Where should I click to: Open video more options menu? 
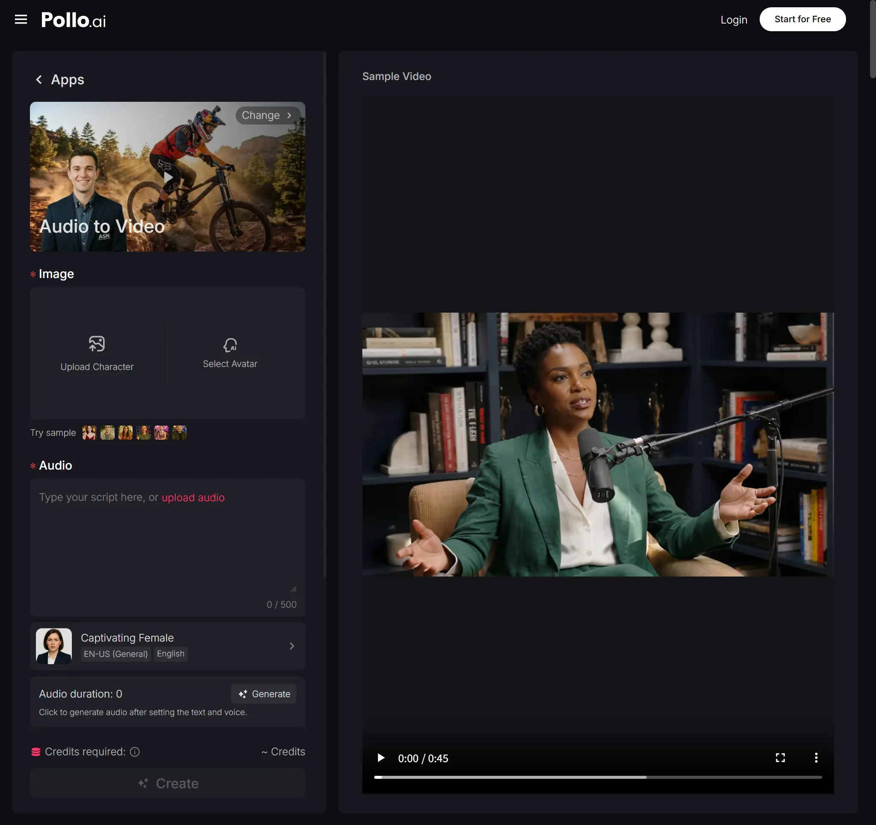pyautogui.click(x=816, y=757)
